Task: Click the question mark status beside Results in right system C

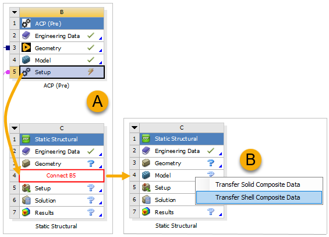Action: pos(211,211)
